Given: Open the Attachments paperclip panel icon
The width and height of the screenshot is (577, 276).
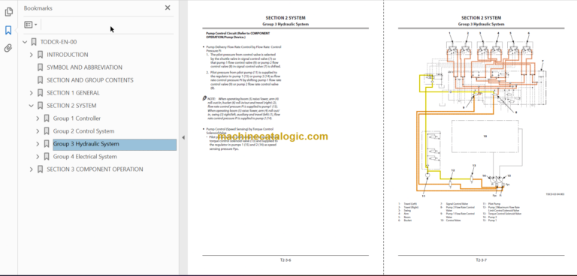Looking at the screenshot, I should (8, 48).
